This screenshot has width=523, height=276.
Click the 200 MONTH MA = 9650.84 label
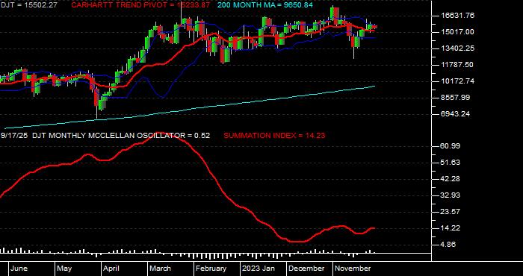(265, 5)
